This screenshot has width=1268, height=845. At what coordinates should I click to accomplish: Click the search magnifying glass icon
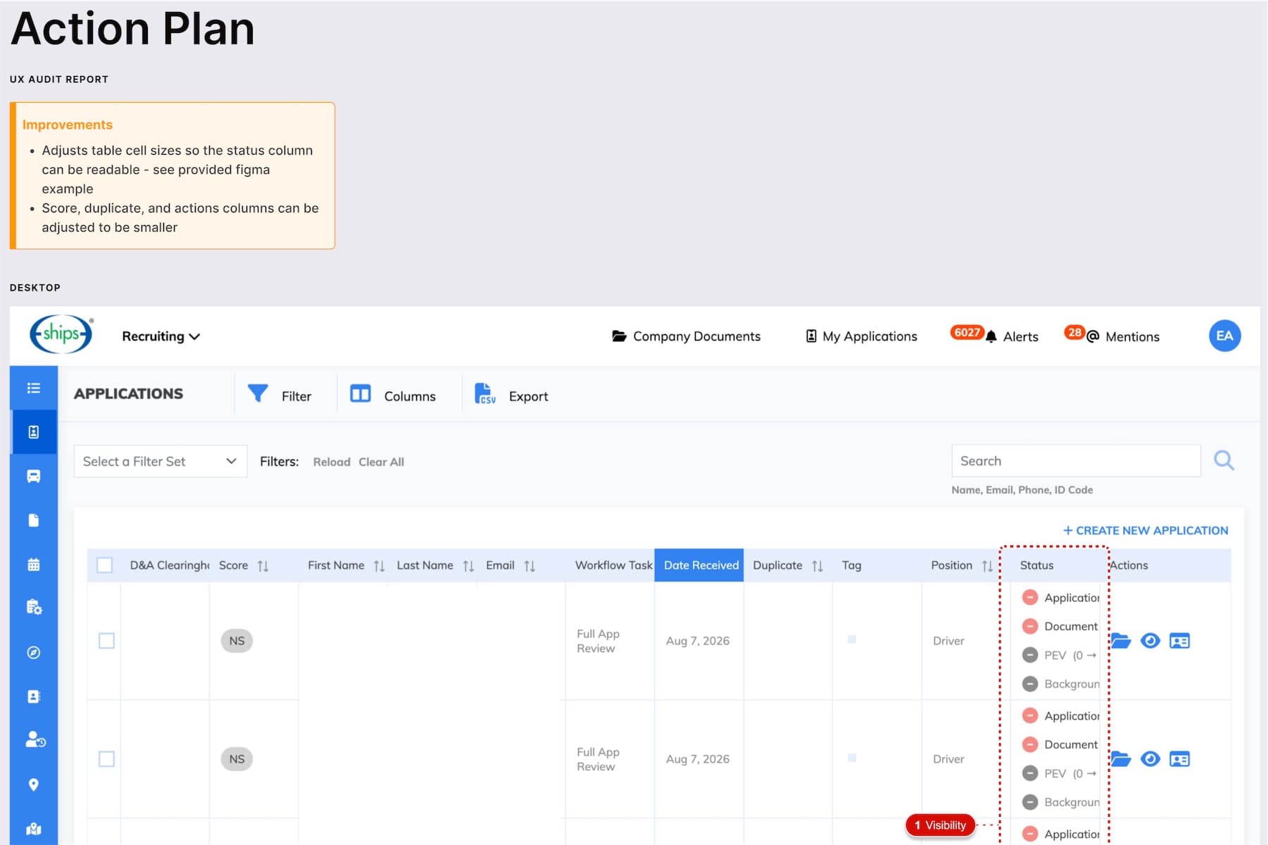tap(1224, 461)
